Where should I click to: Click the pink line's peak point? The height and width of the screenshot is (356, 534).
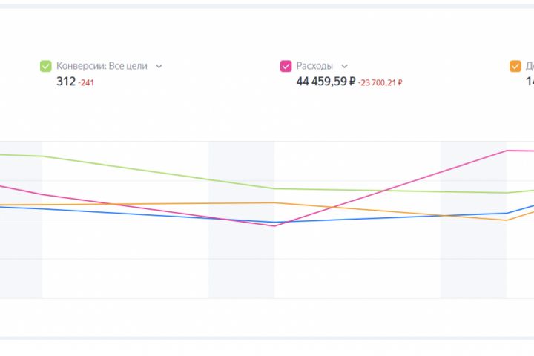pyautogui.click(x=507, y=151)
